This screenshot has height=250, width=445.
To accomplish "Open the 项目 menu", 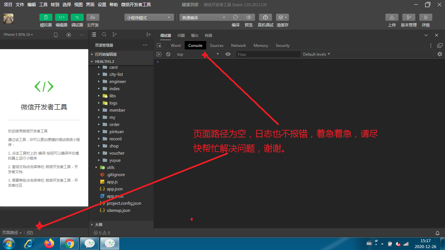I will 8,5.
